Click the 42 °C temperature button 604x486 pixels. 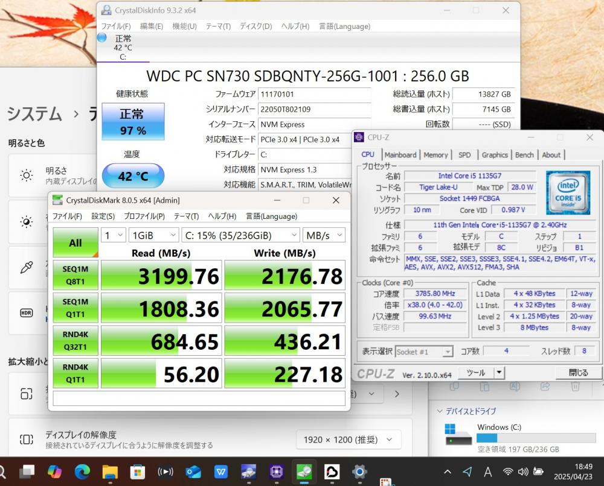(133, 175)
